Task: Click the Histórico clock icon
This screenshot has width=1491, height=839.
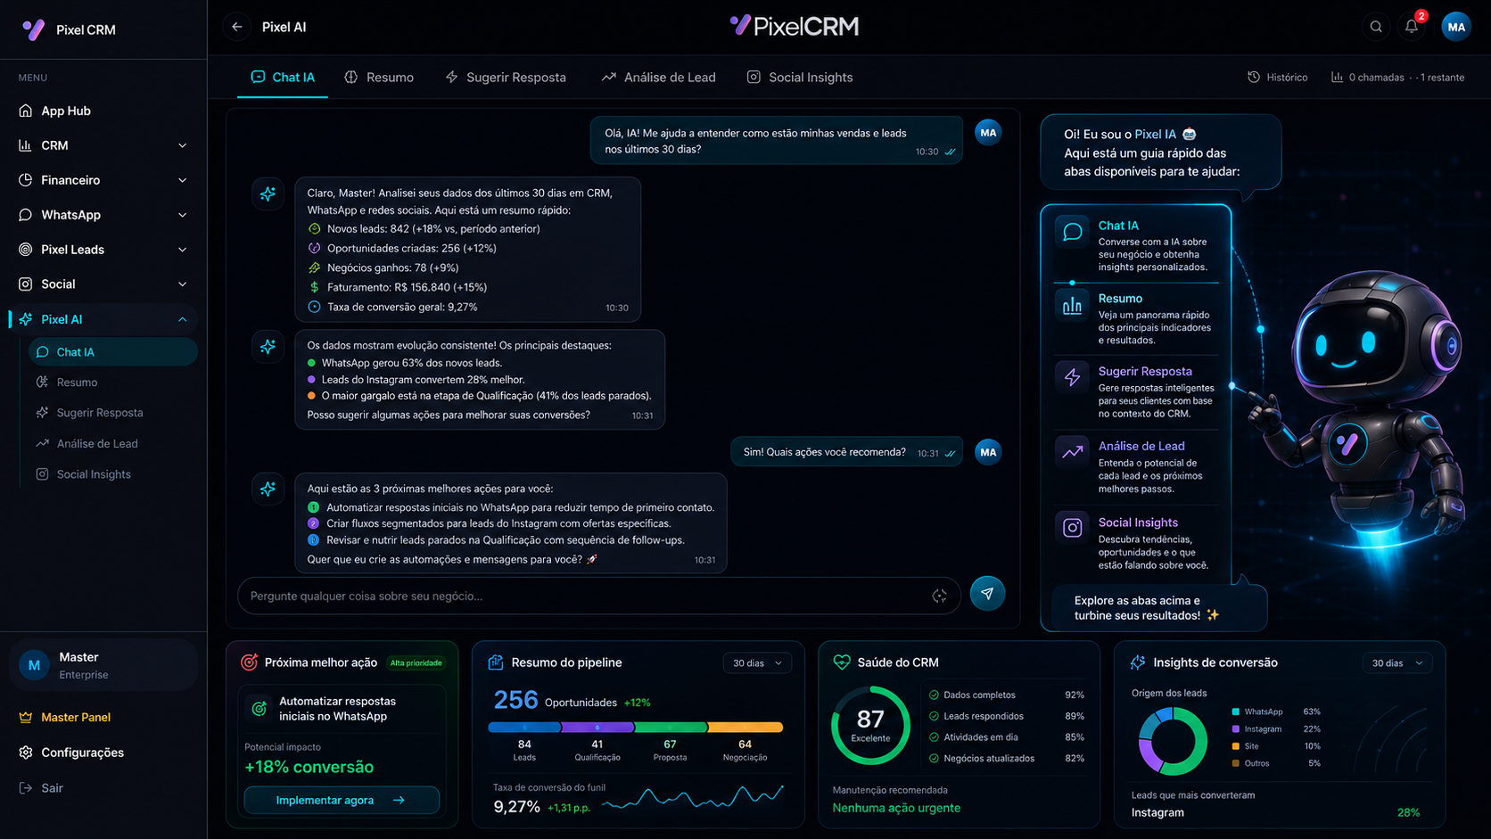Action: (1254, 78)
